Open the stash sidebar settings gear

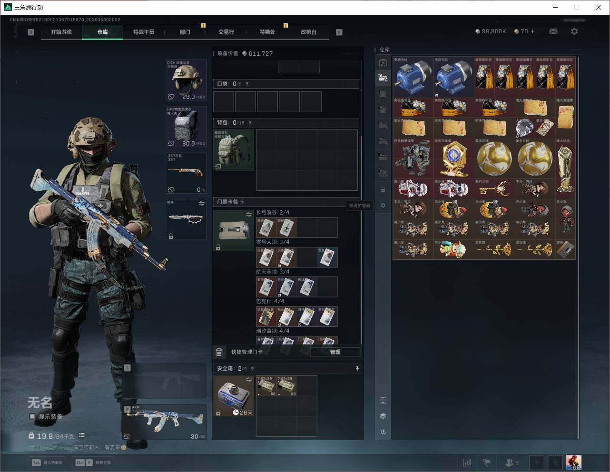(x=383, y=206)
